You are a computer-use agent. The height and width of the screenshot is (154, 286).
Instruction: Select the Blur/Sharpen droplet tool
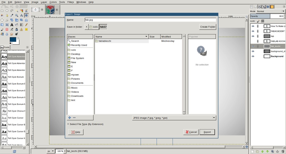pos(7,34)
